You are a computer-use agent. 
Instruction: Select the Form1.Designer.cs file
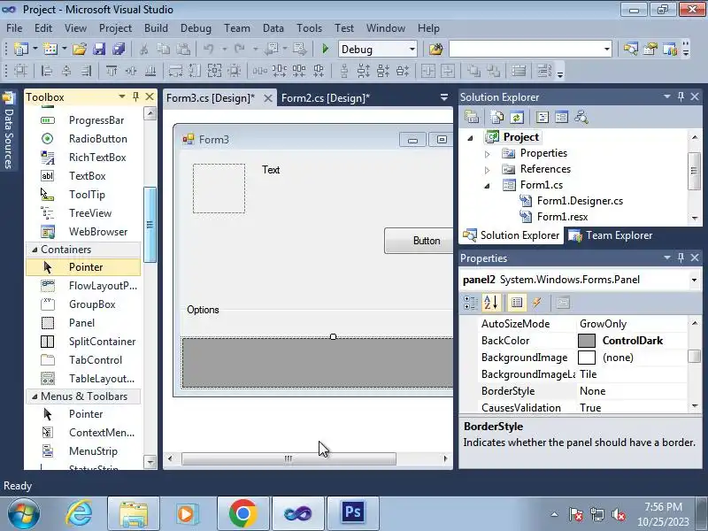pos(580,201)
